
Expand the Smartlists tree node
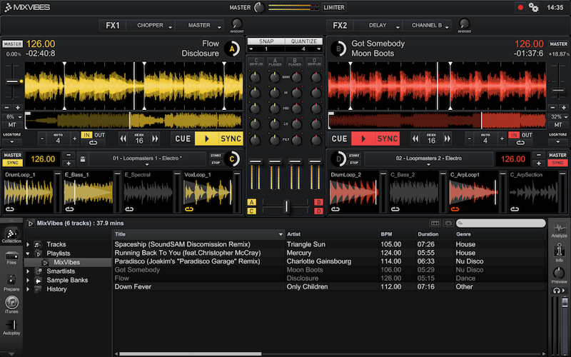coord(29,271)
